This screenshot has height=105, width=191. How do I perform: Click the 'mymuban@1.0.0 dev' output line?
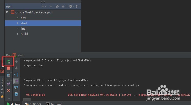click(57, 80)
